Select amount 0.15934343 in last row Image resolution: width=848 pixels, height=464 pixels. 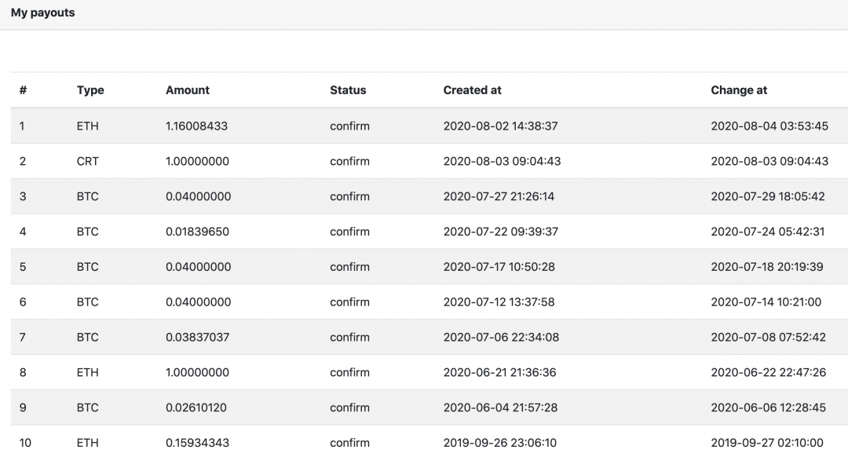tap(197, 443)
